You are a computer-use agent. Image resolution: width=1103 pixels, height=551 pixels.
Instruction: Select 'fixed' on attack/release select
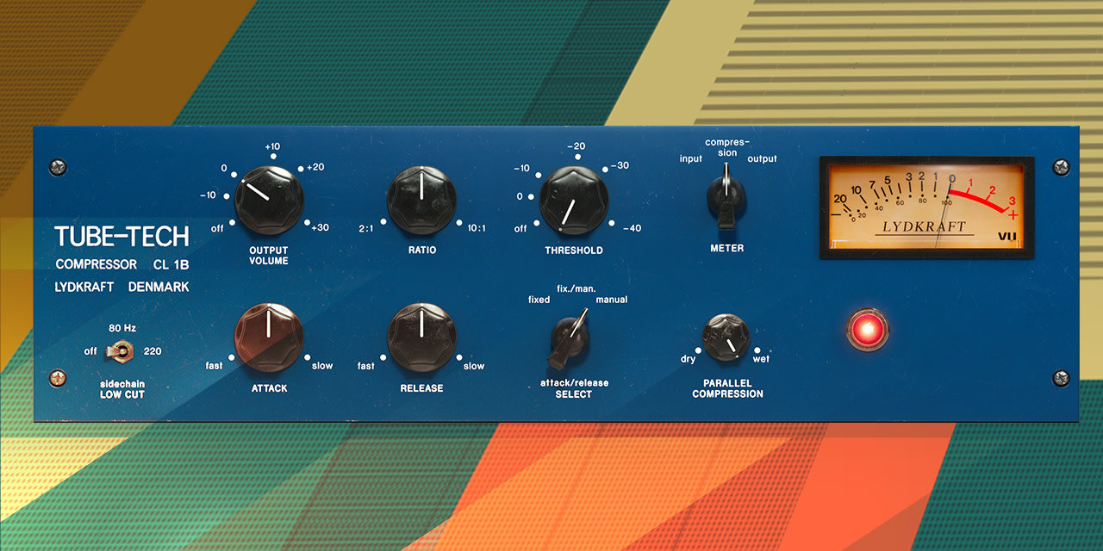pyautogui.click(x=539, y=300)
